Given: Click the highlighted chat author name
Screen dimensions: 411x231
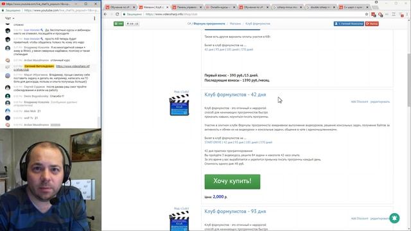Looking at the screenshot, I should [x=39, y=66].
